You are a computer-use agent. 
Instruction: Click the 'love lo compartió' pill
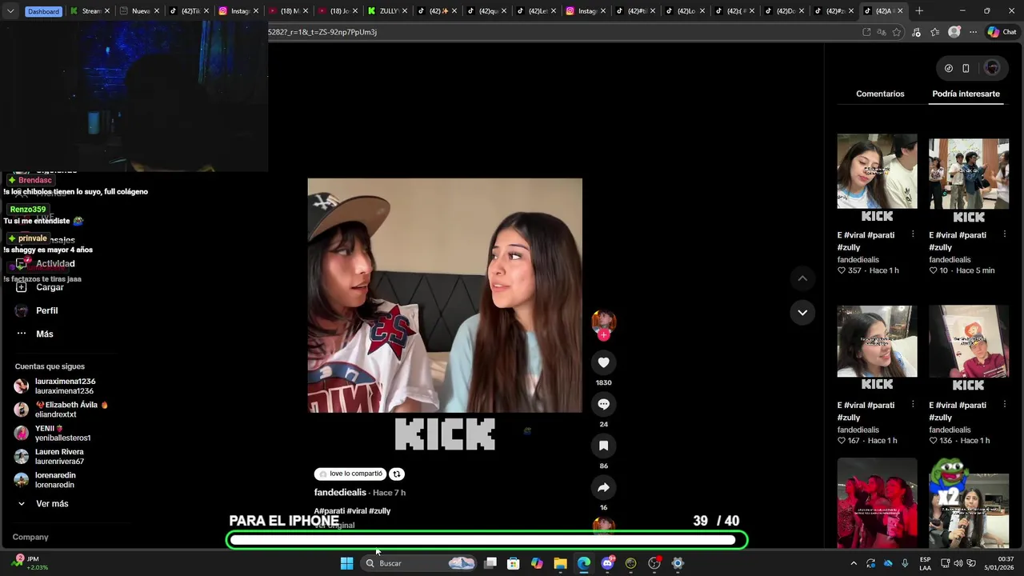pos(350,474)
